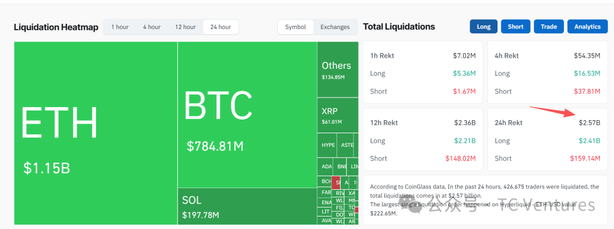Click the 24h Long value $2.41B

click(590, 141)
